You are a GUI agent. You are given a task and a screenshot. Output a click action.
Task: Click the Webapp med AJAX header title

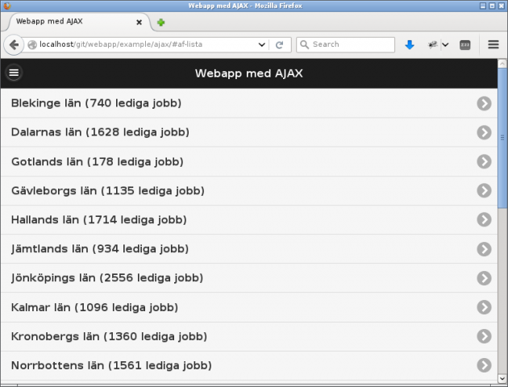pyautogui.click(x=249, y=73)
